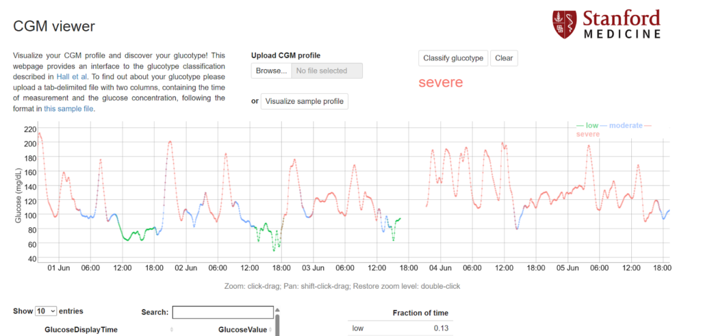Click the sort arrows beside GlucoseValue
The image size is (701, 336).
(x=270, y=330)
